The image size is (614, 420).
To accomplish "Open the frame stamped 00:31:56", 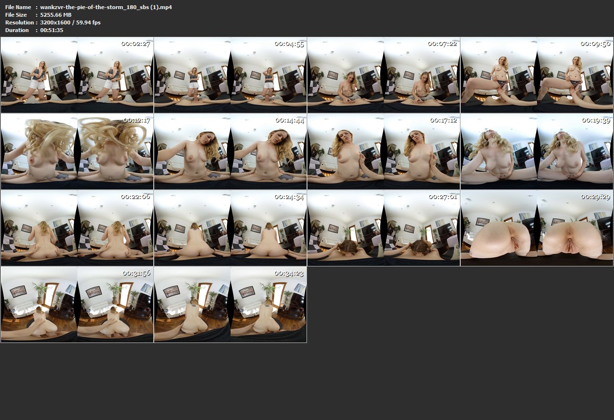I will pos(77,305).
